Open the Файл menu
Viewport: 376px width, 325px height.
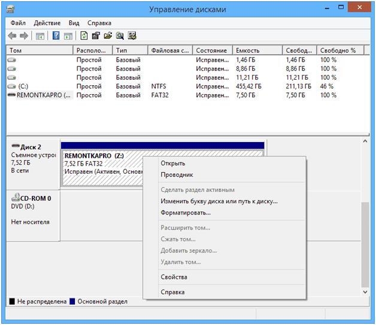click(x=18, y=23)
